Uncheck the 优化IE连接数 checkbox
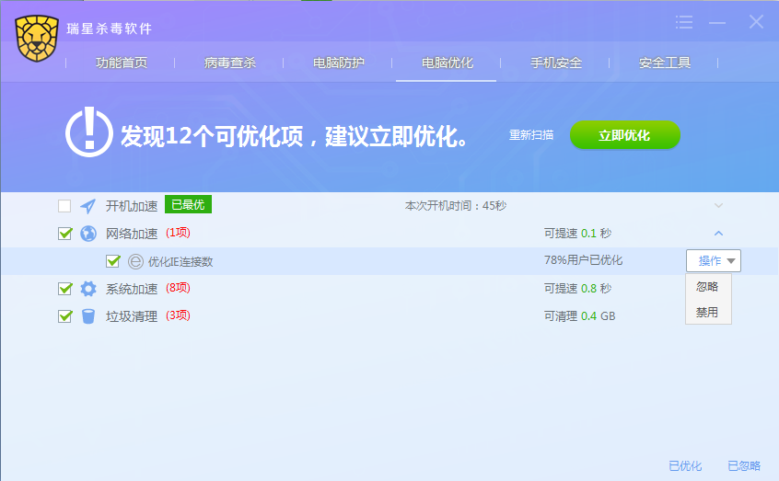Screen dimensions: 779x481 (112, 261)
